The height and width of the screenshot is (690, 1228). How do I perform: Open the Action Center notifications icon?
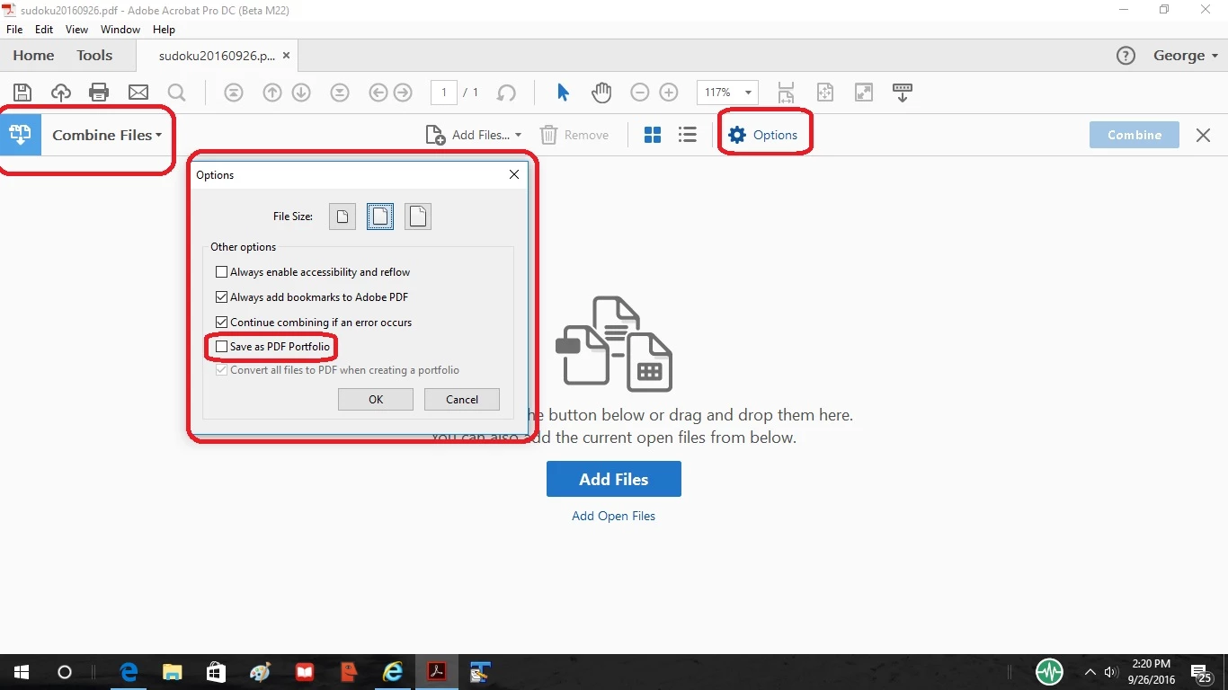[x=1202, y=672]
